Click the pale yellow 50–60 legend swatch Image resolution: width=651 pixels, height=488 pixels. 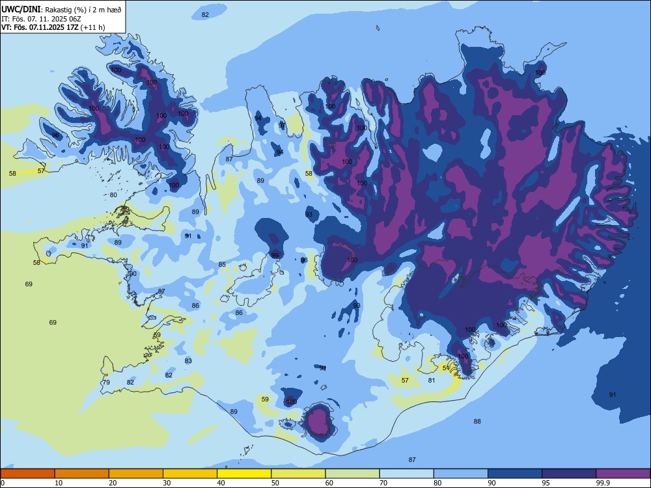point(298,474)
